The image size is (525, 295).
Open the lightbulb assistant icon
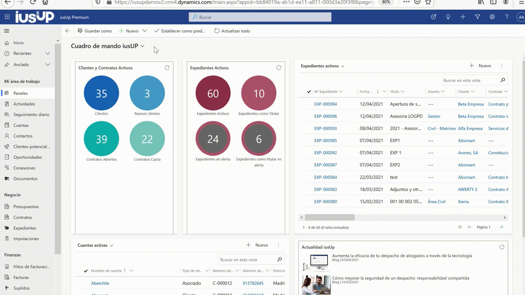tap(448, 17)
